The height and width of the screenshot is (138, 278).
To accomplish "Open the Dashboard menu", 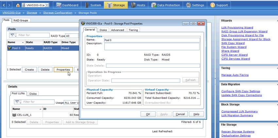I will coord(67,5).
